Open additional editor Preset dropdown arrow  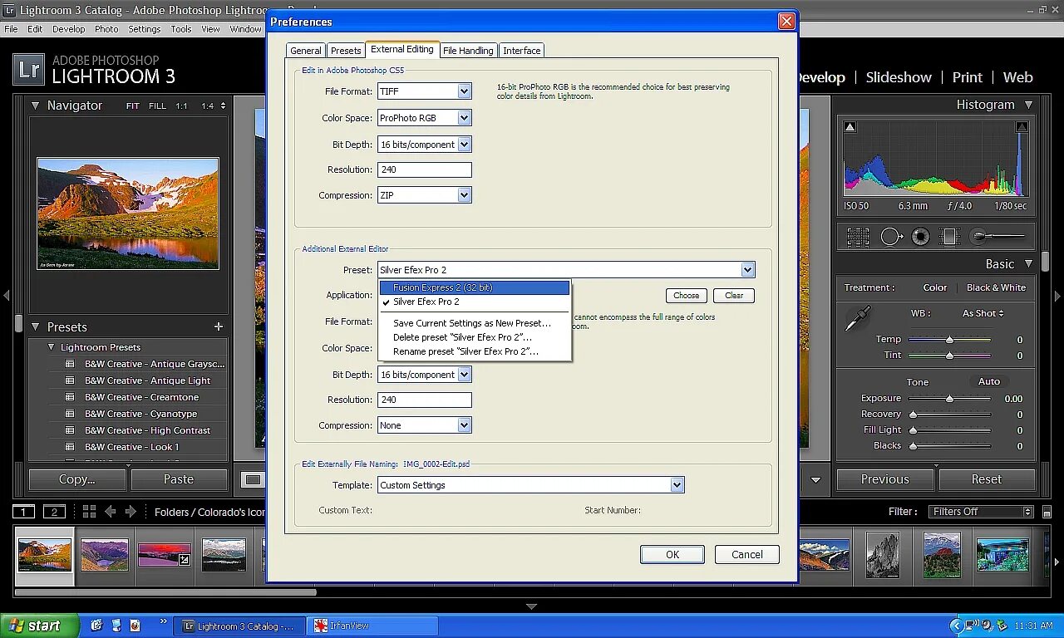click(748, 270)
